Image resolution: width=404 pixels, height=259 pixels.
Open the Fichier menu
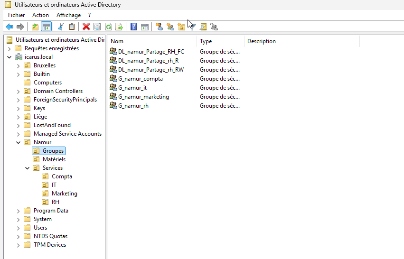coord(17,15)
